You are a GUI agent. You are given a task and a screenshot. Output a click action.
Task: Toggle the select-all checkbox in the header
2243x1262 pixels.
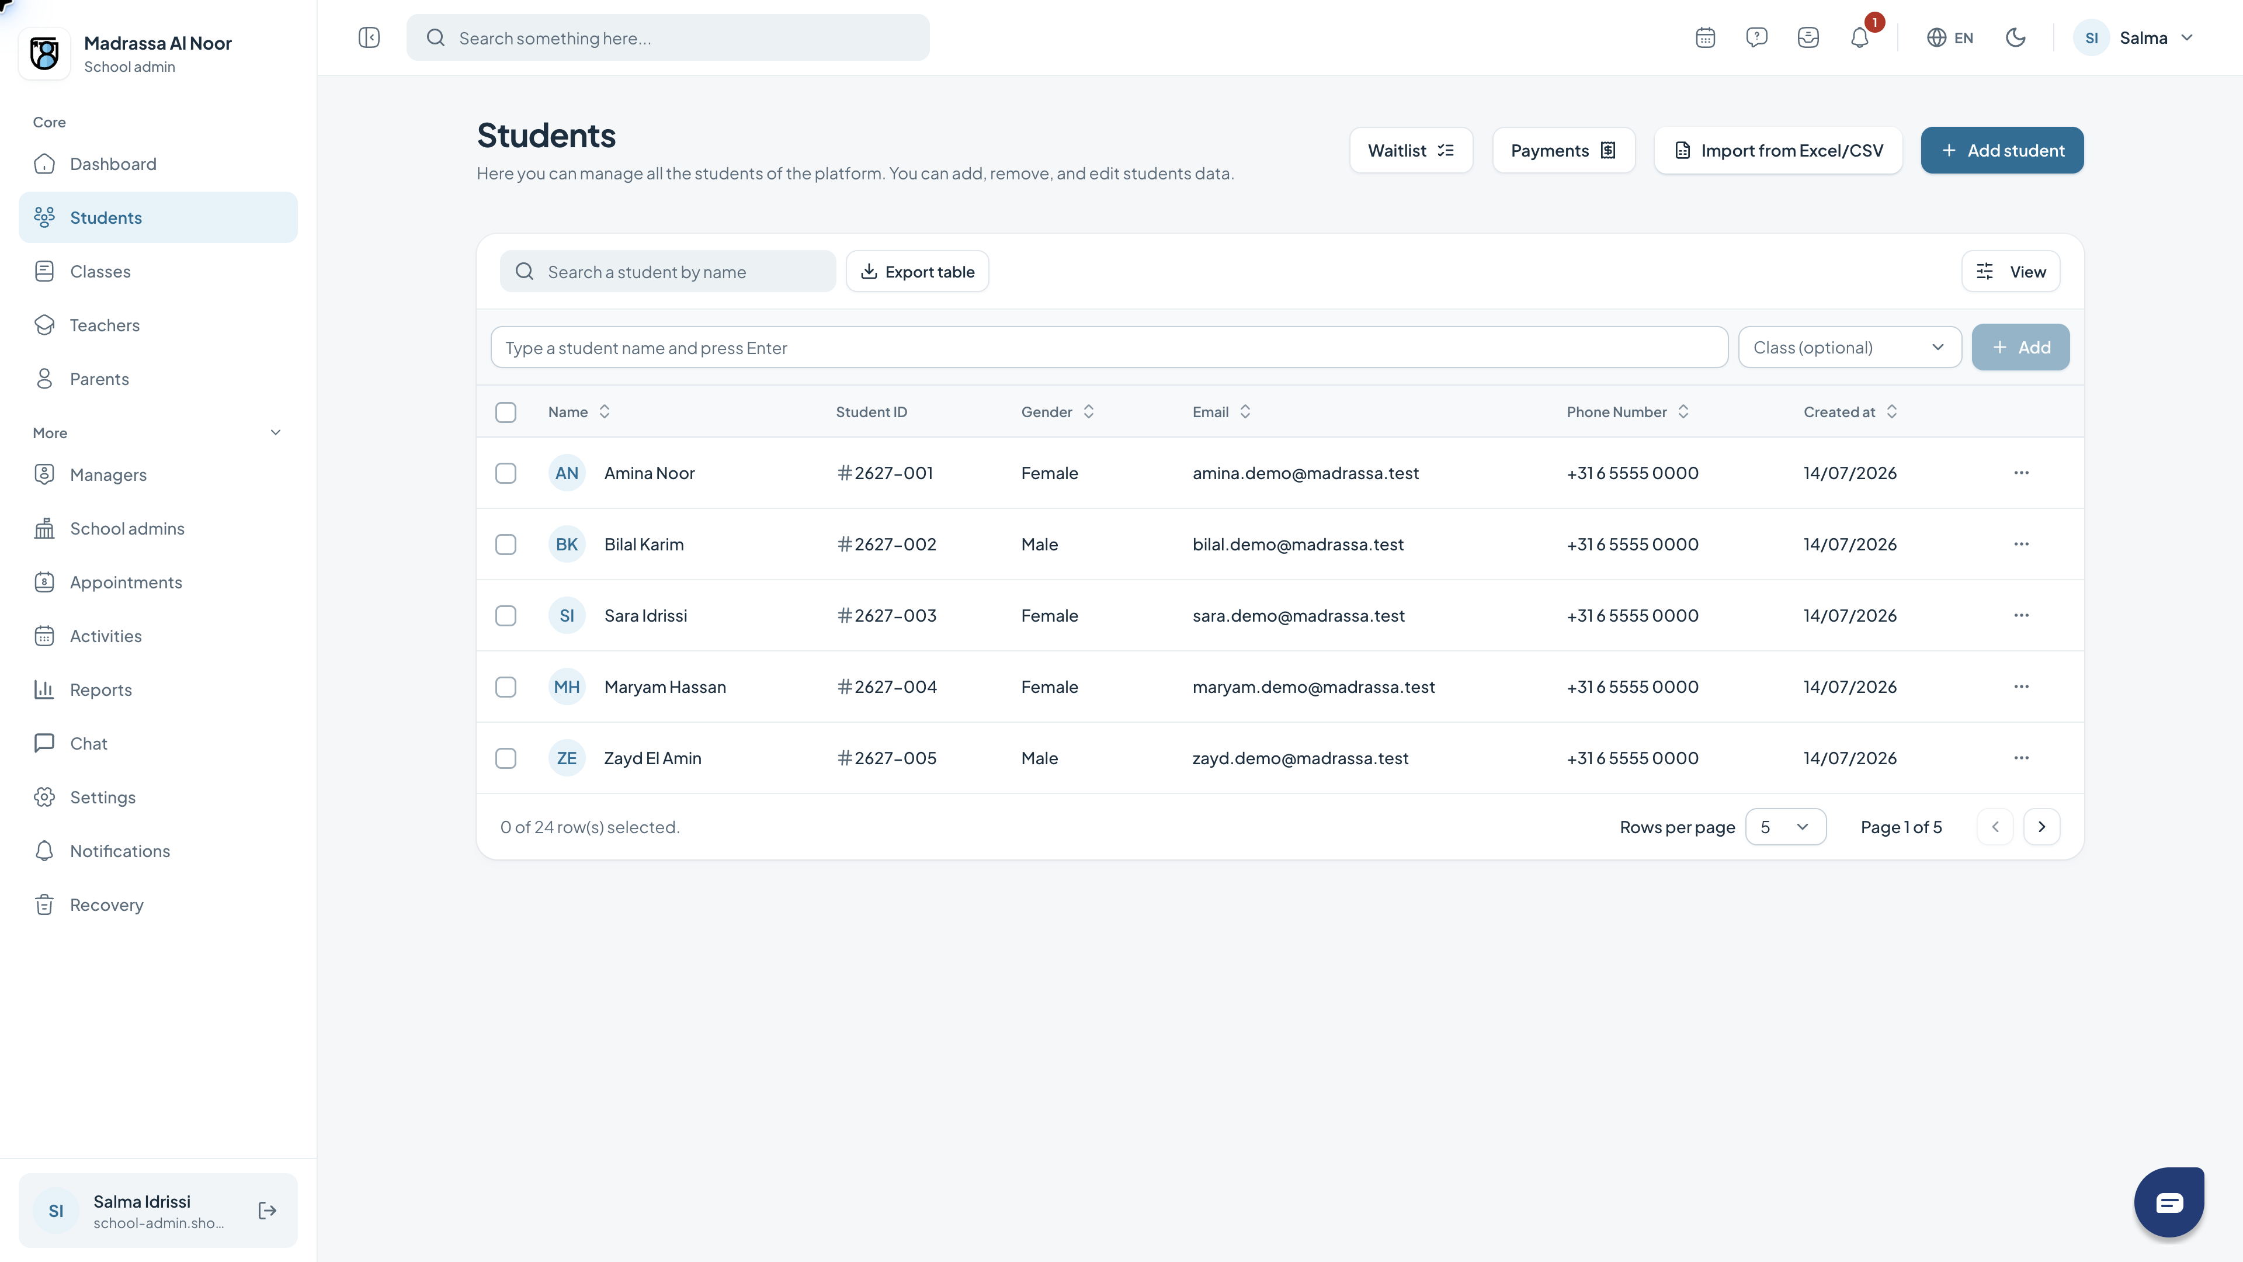506,412
